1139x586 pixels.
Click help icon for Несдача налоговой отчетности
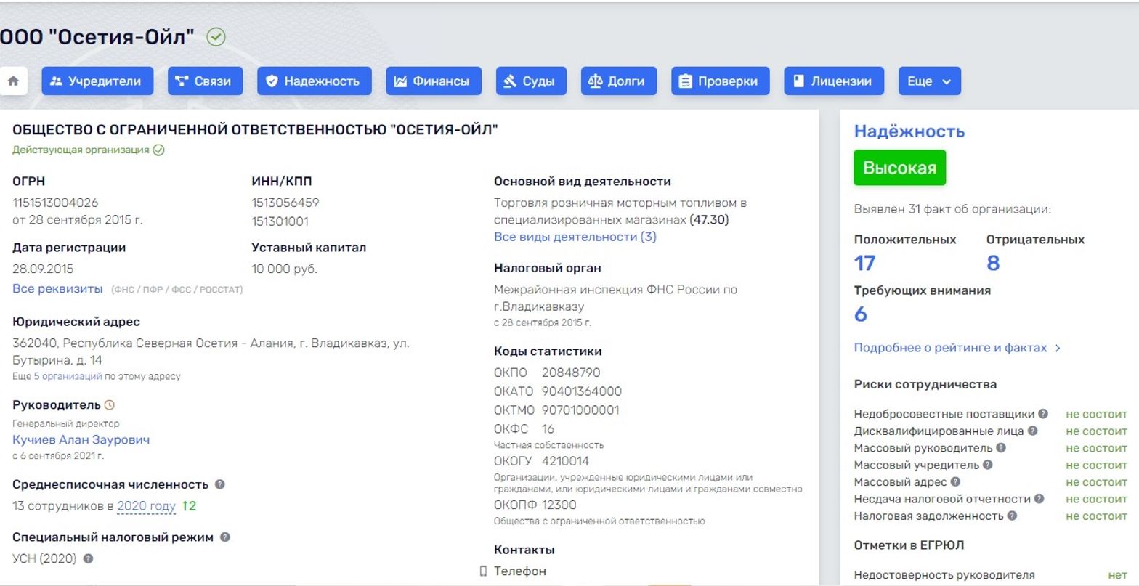pos(1039,499)
